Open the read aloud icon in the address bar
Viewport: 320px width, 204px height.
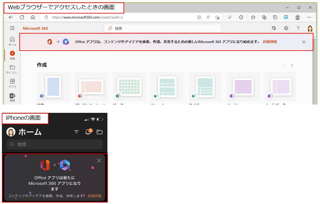coord(208,17)
